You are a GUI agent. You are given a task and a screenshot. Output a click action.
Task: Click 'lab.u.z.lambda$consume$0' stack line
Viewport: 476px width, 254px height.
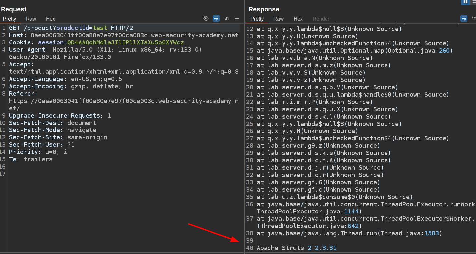[335, 197]
